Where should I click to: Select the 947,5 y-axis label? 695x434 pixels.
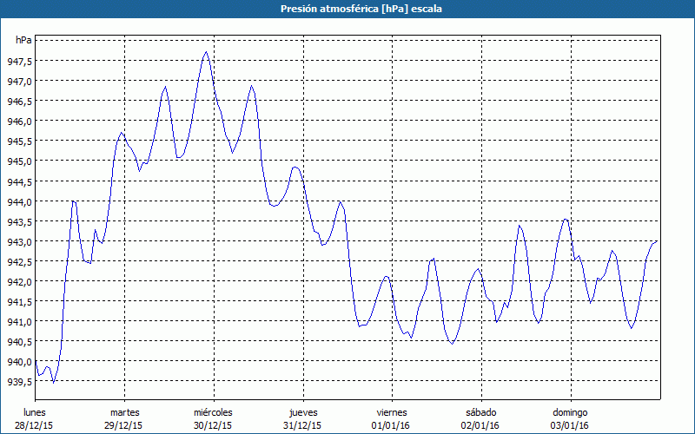(18, 61)
